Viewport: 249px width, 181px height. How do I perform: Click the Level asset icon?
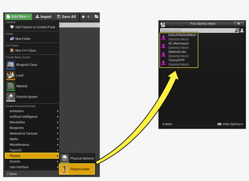pyautogui.click(x=11, y=75)
